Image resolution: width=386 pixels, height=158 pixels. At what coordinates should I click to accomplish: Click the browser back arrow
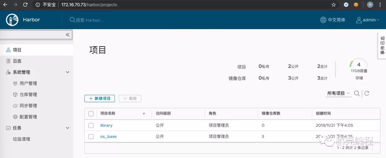click(5, 5)
